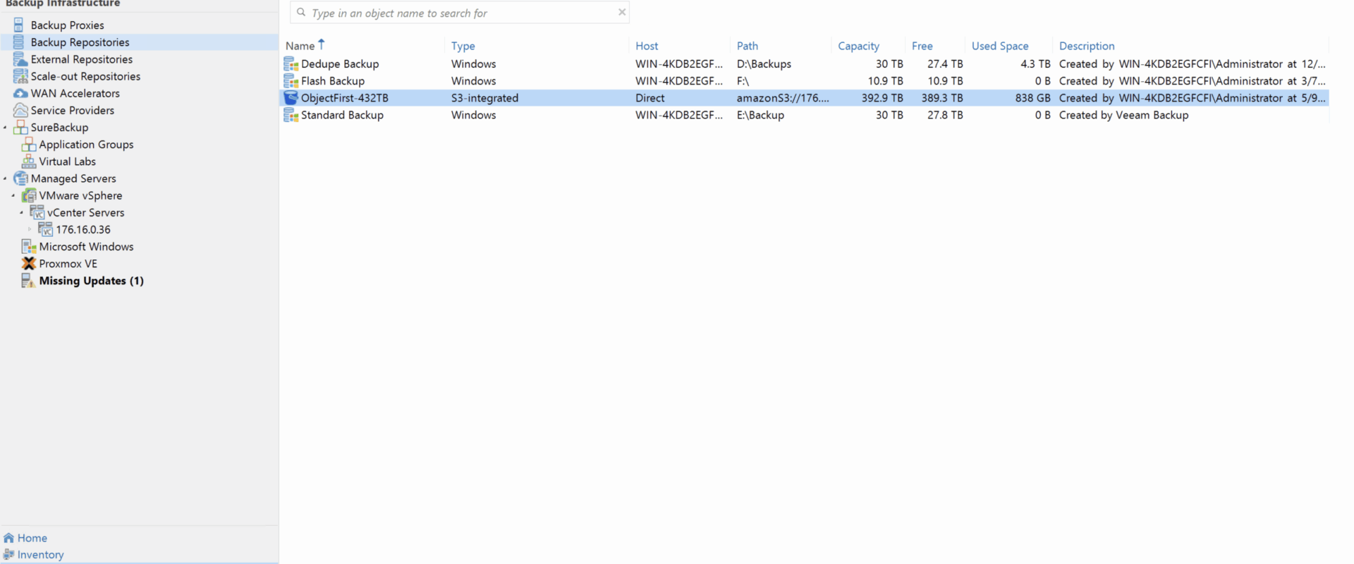Switch to the Inventory view
The image size is (1354, 564).
(41, 555)
